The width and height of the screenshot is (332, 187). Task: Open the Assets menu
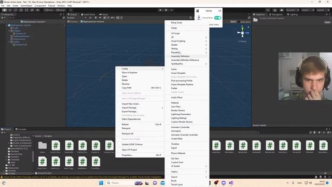16,6
